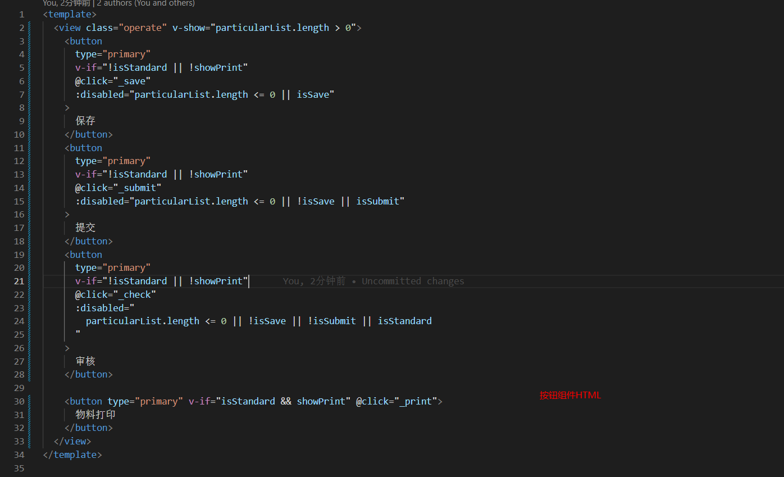Click the closing </template> tag
Screen dimensions: 784x477
click(72, 455)
